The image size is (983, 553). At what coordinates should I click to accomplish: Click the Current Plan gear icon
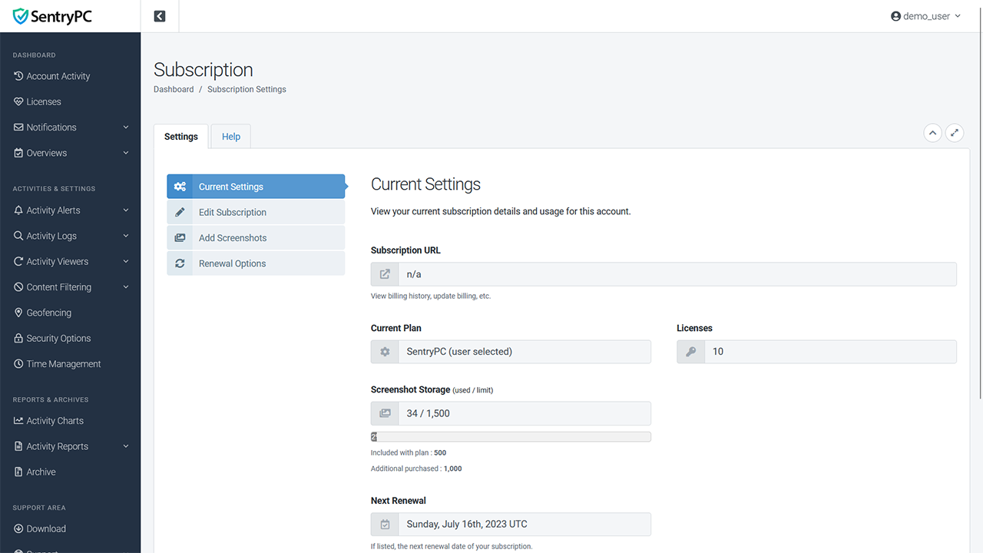tap(385, 352)
